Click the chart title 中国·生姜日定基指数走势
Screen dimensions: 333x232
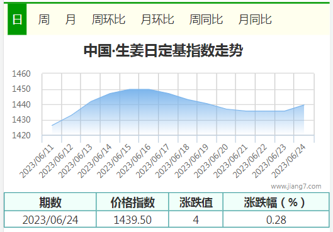pos(163,50)
